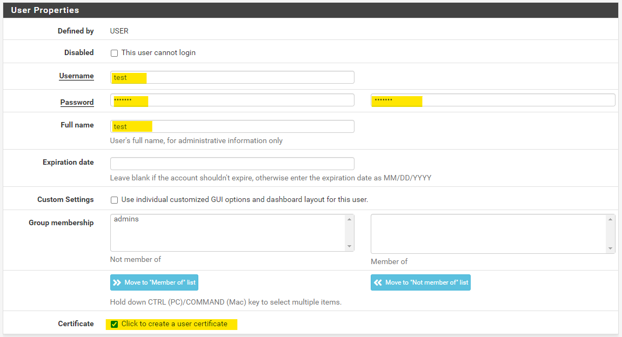Screen dimensions: 622x337
Task: Enable individual customized GUI options checkbox
Action: point(114,200)
